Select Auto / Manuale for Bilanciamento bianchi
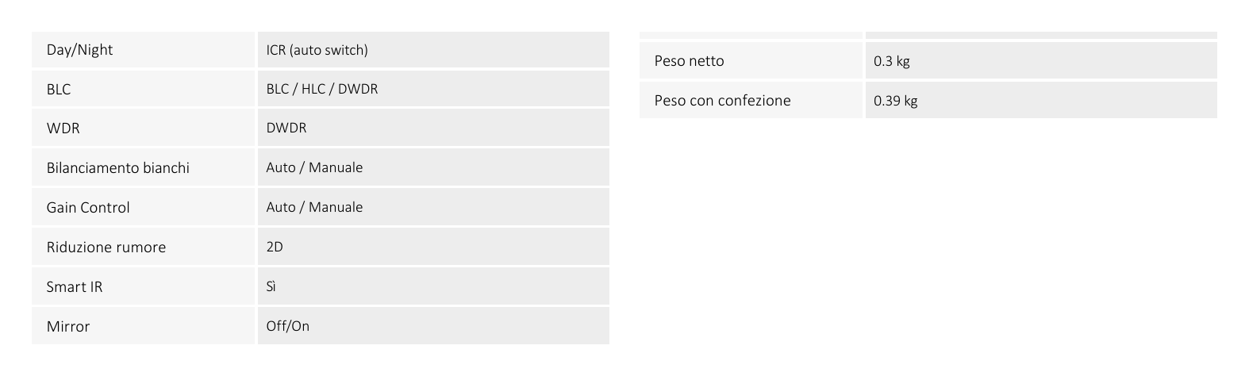The height and width of the screenshot is (376, 1249). pos(314,167)
